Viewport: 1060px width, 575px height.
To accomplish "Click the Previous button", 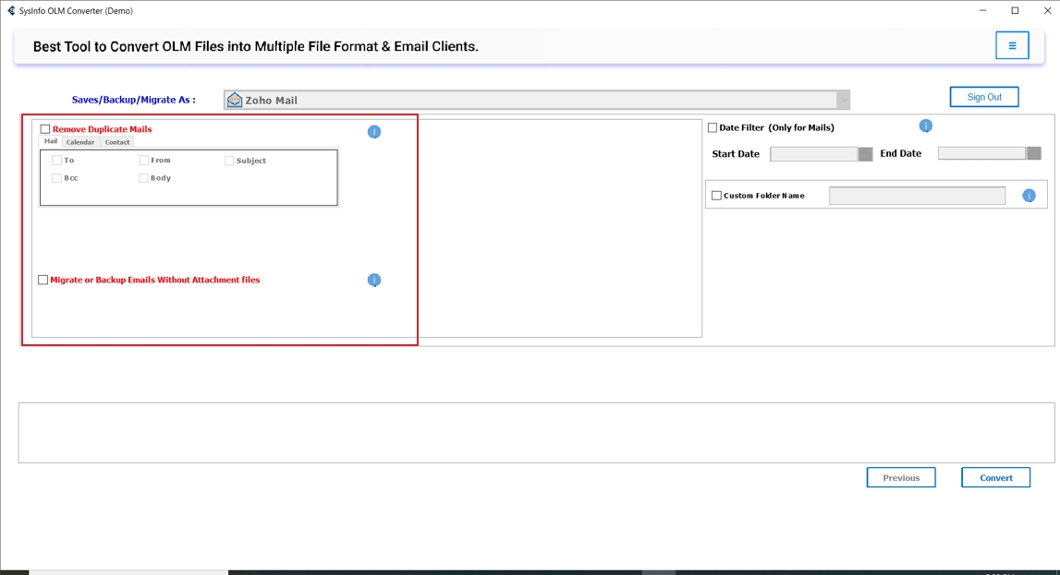I will (x=901, y=477).
